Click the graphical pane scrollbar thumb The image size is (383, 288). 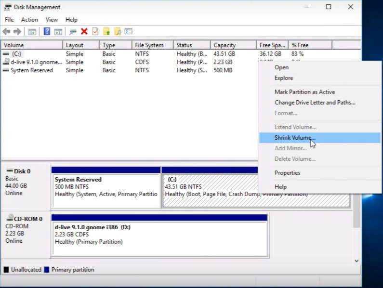(357, 210)
